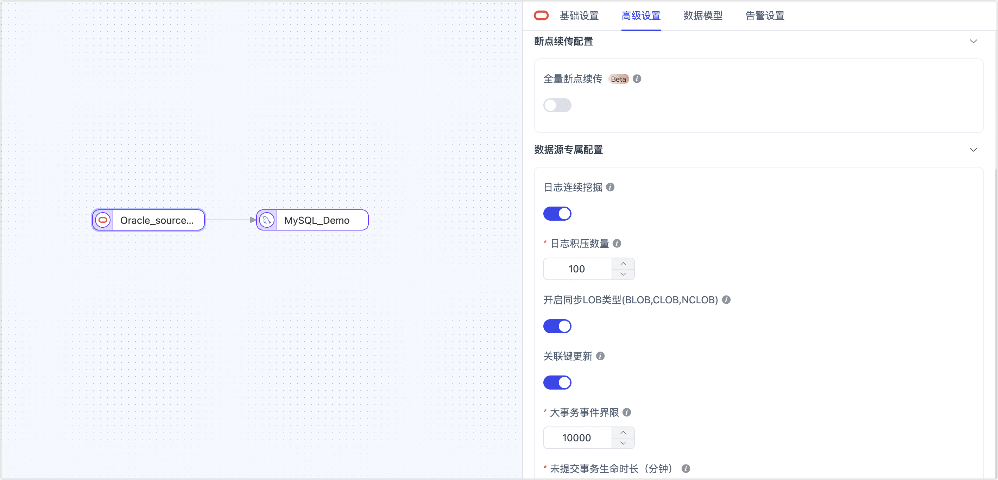The image size is (998, 480).
Task: Turn off the 关联键更新 switch
Action: pos(557,383)
